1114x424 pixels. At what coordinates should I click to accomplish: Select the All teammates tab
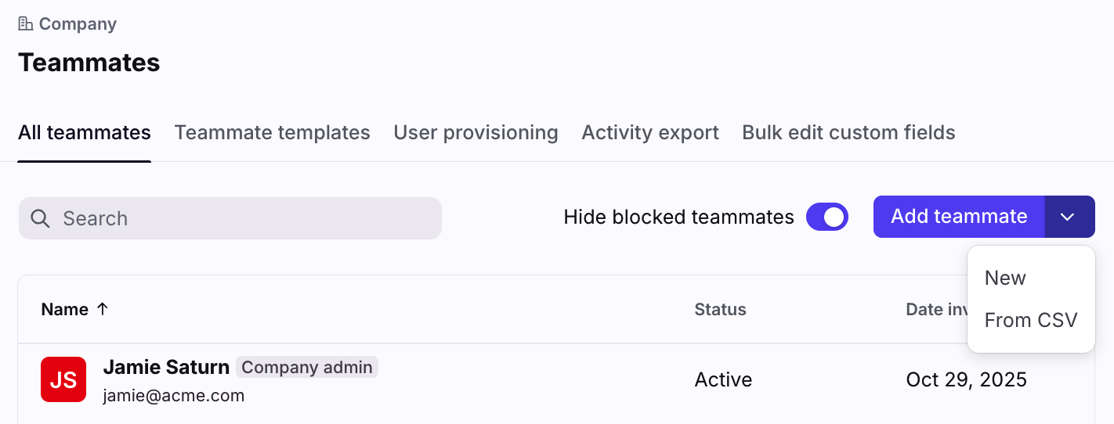click(85, 133)
